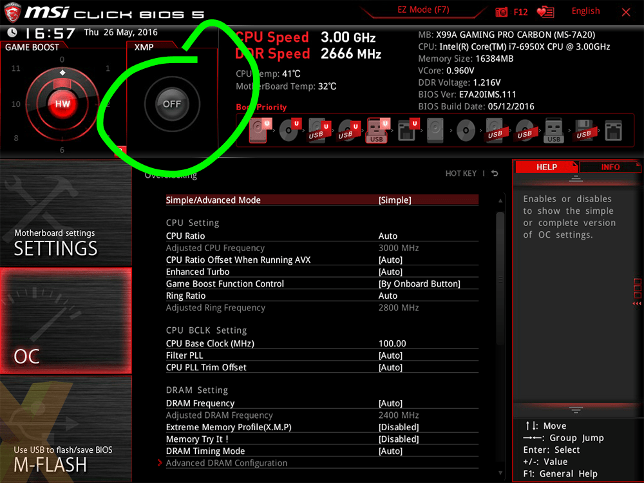This screenshot has width=644, height=483.
Task: Open Extreme Memory Profile(X.M.P) [Disabled] option
Action: pos(322,427)
